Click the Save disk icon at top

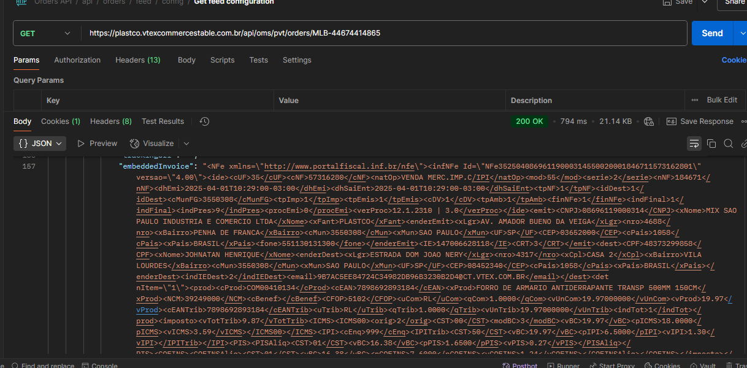pyautogui.click(x=667, y=2)
